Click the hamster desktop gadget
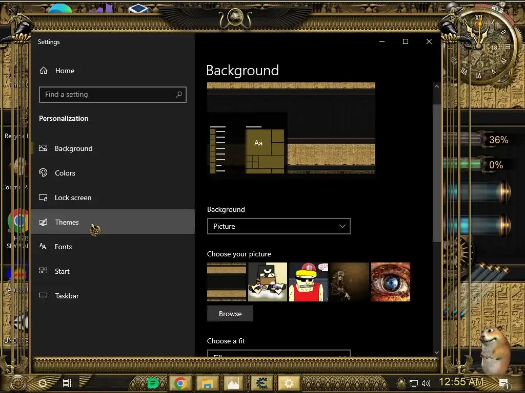The width and height of the screenshot is (525, 393). point(495,349)
